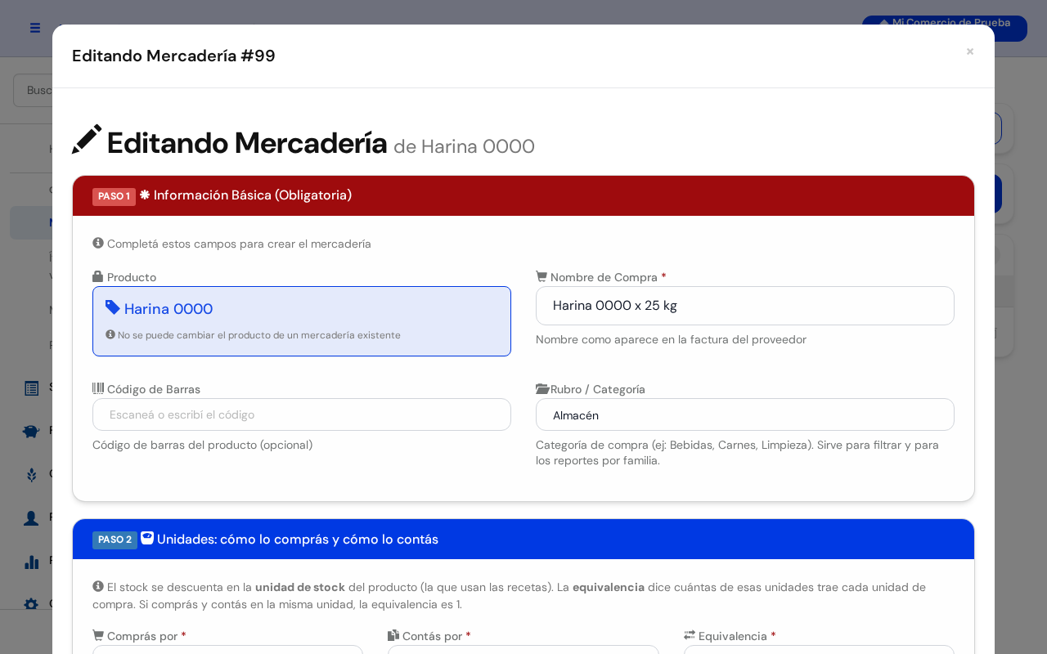Click the info icon in No se puede cambiar note
Viewport: 1047px width, 654px height.
tap(110, 334)
